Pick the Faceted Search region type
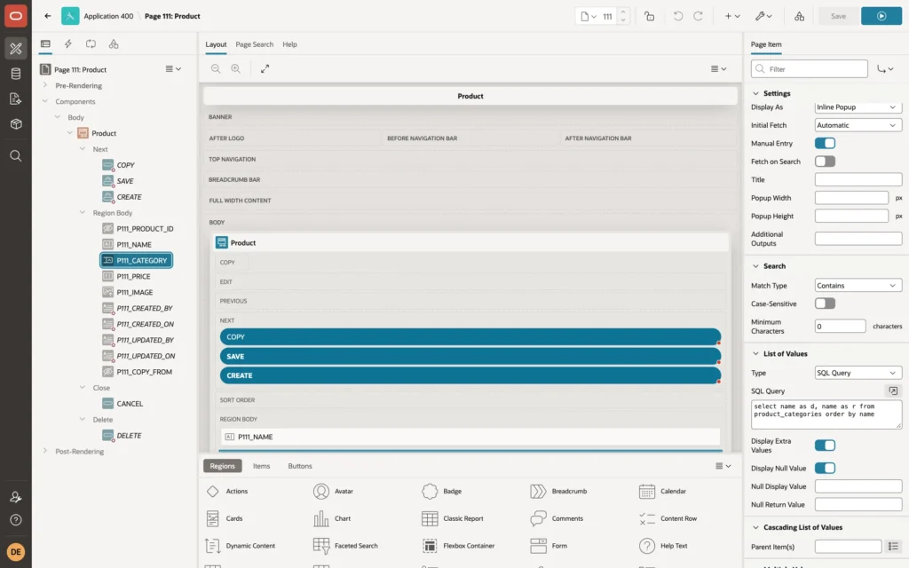 pyautogui.click(x=346, y=546)
